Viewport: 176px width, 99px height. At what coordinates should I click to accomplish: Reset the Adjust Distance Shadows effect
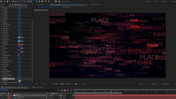[x=19, y=82]
